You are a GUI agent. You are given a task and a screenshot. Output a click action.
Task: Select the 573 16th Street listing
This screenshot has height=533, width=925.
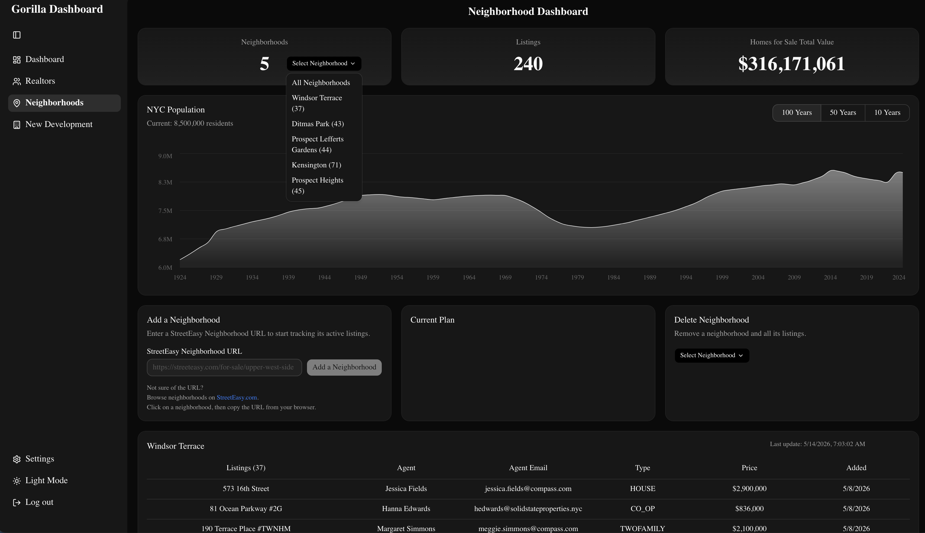246,489
